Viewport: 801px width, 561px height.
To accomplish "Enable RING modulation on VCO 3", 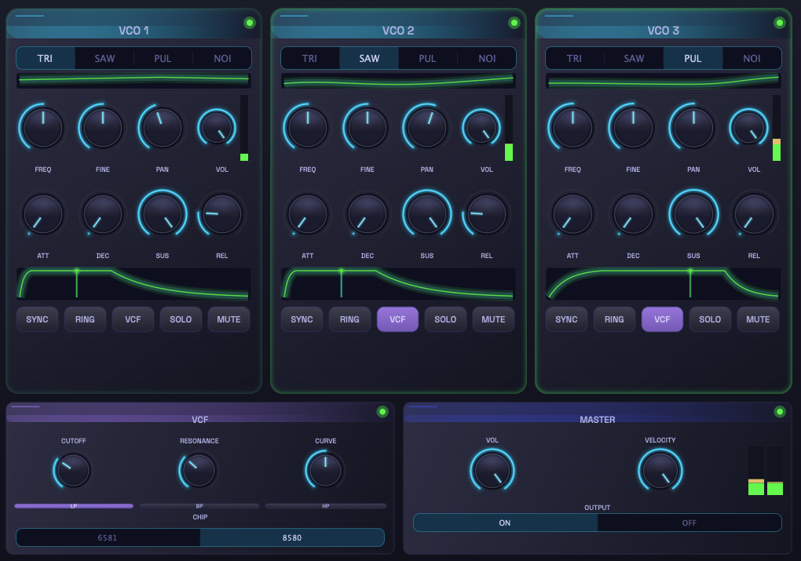I will point(615,319).
